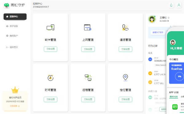Click the 今日概览 heading in phone mockup
The width and height of the screenshot is (184, 114).
[174, 59]
